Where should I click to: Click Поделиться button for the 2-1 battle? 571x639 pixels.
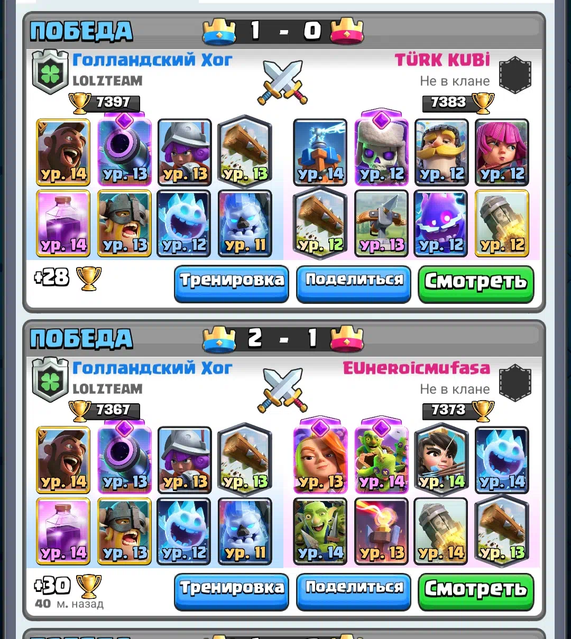click(354, 591)
